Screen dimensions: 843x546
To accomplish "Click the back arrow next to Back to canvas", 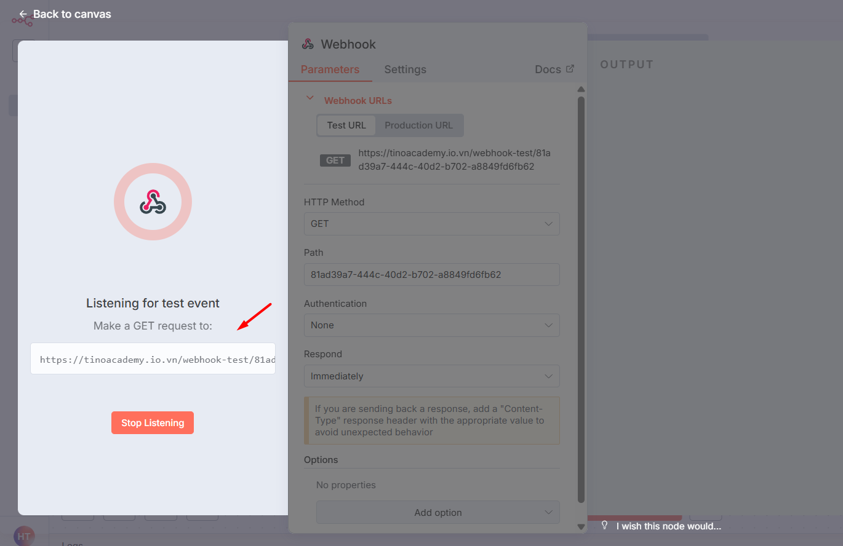I will pyautogui.click(x=23, y=14).
